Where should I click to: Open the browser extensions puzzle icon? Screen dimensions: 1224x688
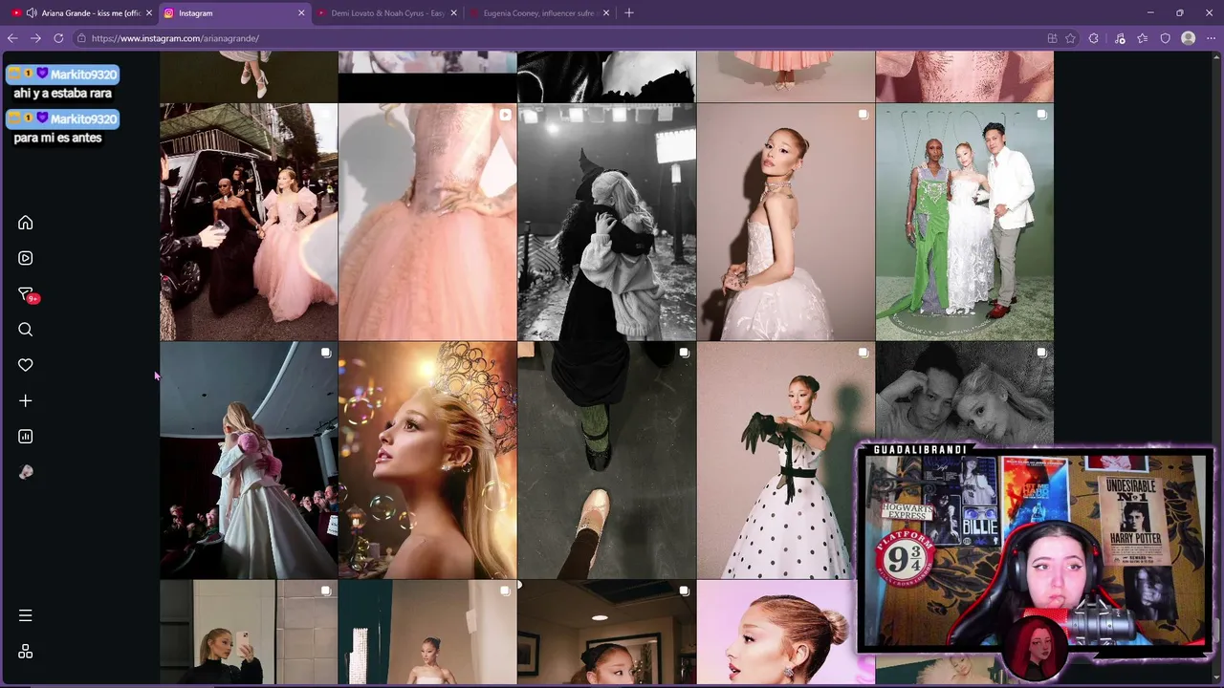coord(1094,38)
